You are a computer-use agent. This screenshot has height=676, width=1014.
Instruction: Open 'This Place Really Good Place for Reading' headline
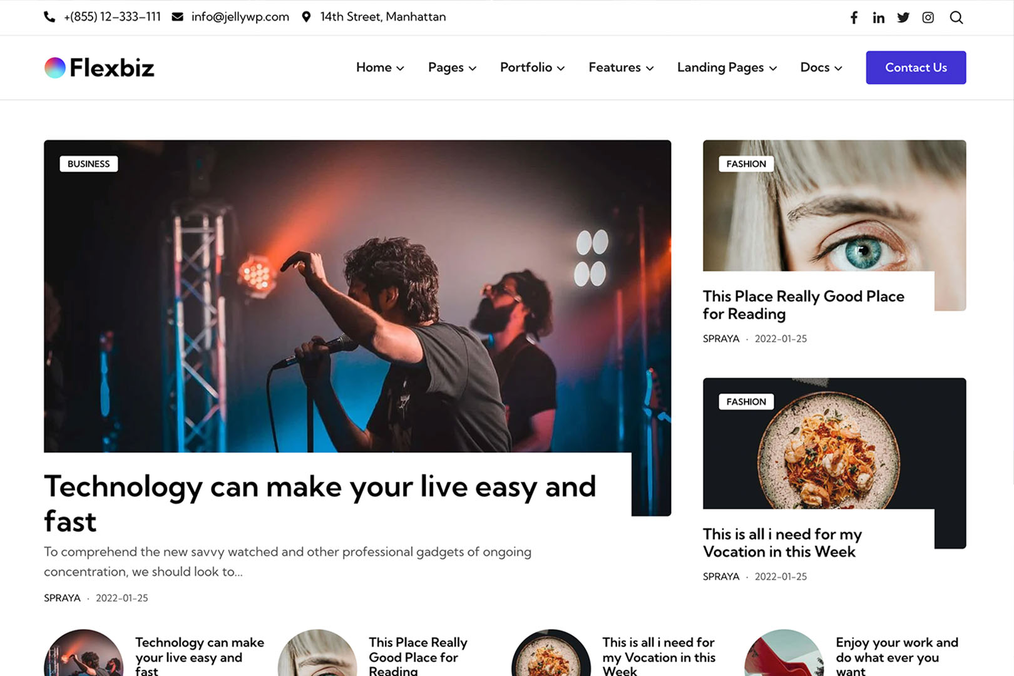pos(803,305)
